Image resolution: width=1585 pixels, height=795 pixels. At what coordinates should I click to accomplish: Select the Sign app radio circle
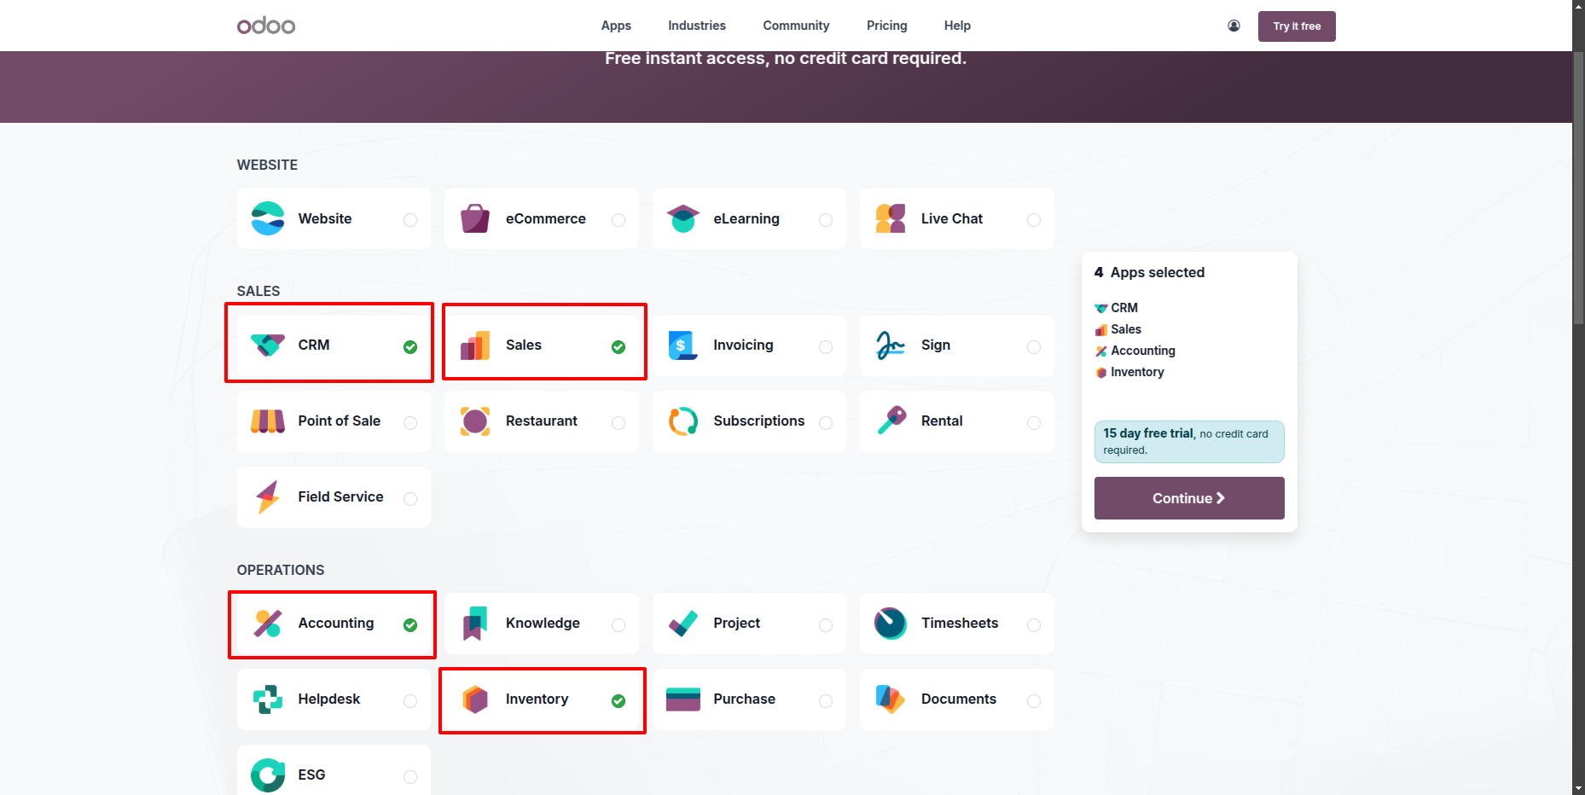pos(1034,346)
